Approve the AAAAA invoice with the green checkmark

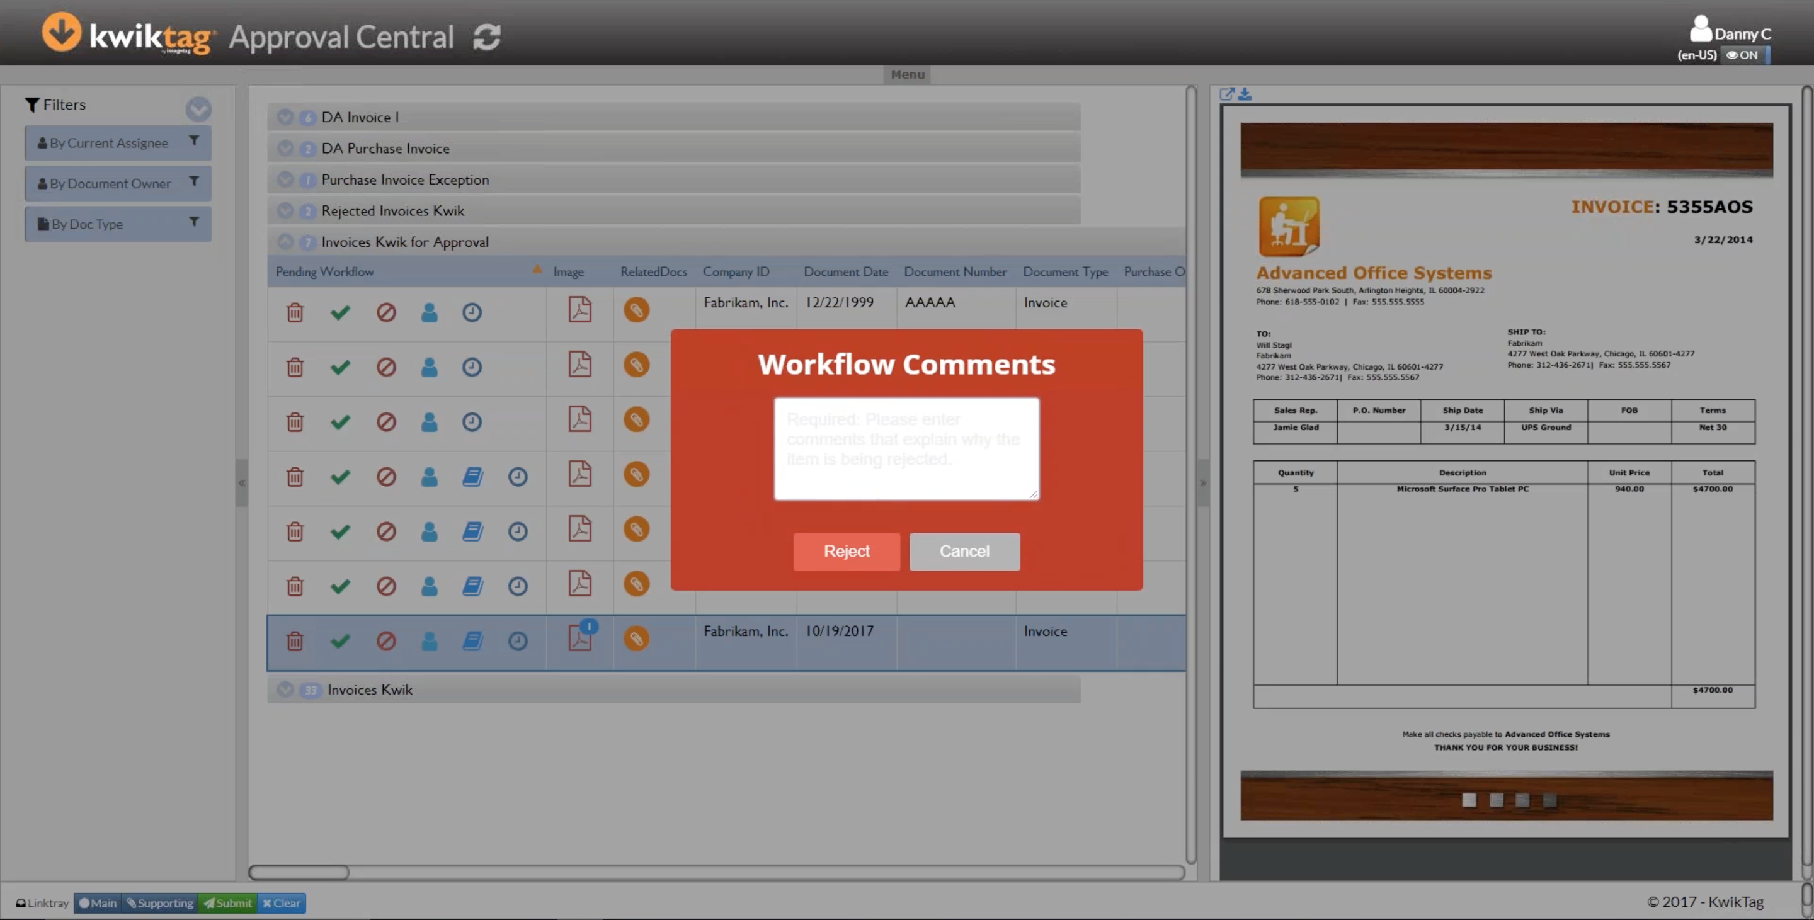[340, 312]
